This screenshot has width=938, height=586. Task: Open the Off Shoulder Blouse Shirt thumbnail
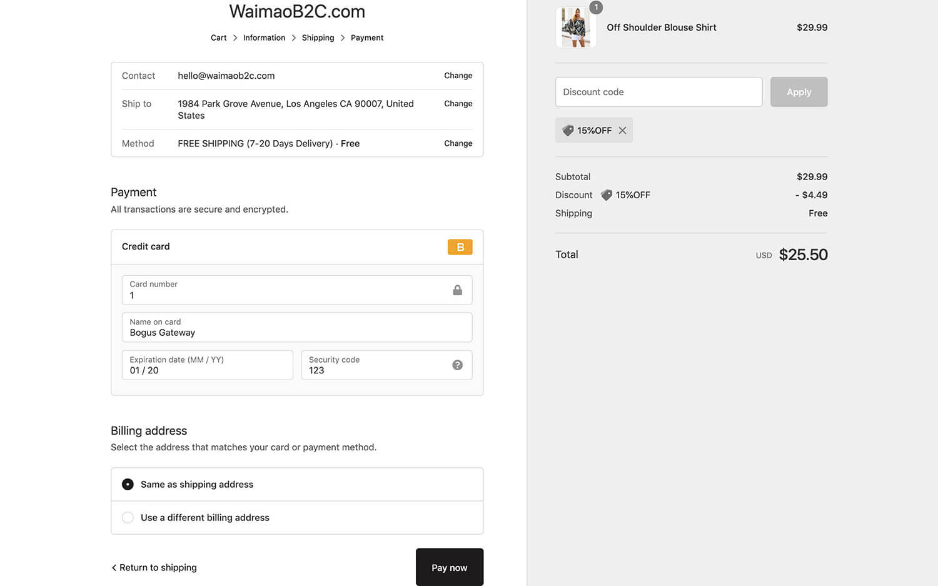click(x=576, y=28)
